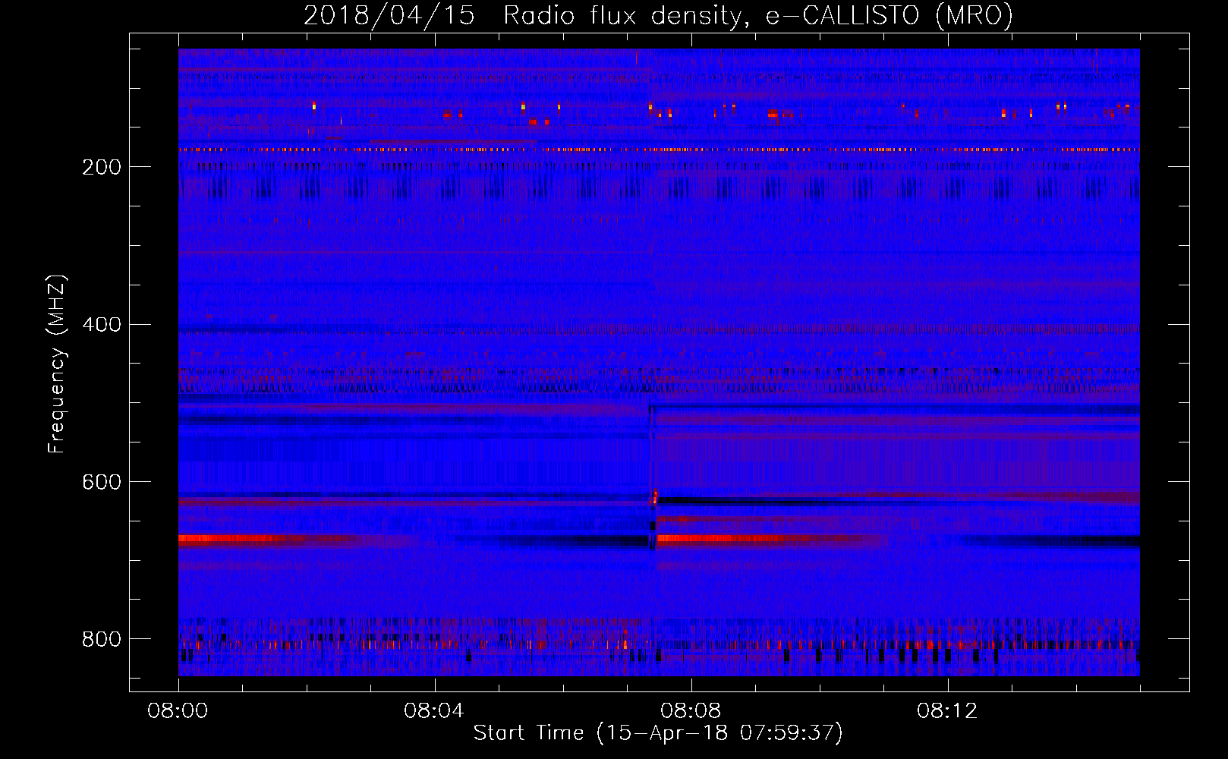
Task: Click the 08:04 time tick label
Action: point(434,711)
